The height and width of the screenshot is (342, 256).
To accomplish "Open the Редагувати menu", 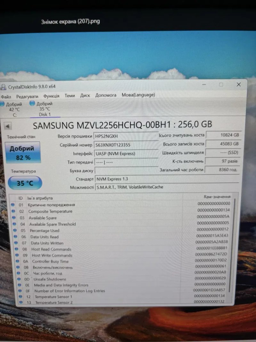I will click(27, 96).
